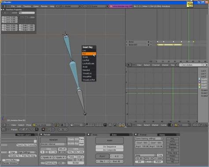Open the AC:Action datablock dropdown
Screen dimensions: 209x167
(x=181, y=65)
